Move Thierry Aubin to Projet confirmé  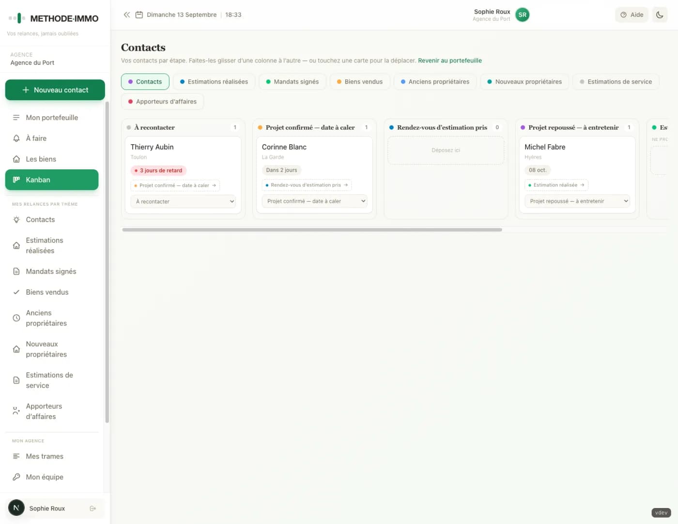point(175,185)
